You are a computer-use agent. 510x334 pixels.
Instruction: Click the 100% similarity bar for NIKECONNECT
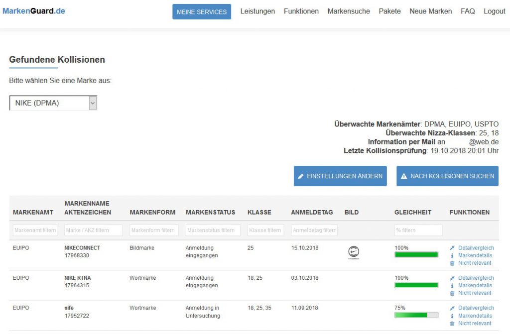[x=416, y=255]
